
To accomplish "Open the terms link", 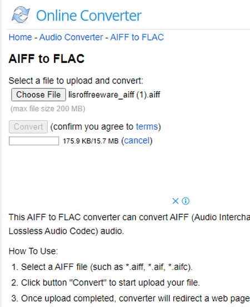I will [x=147, y=127].
